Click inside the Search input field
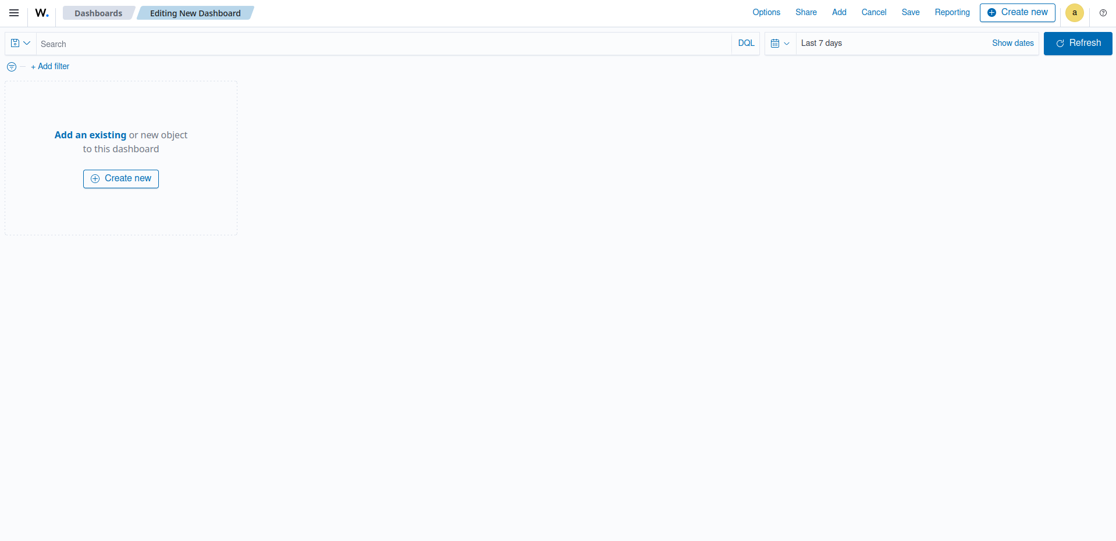 click(233, 44)
